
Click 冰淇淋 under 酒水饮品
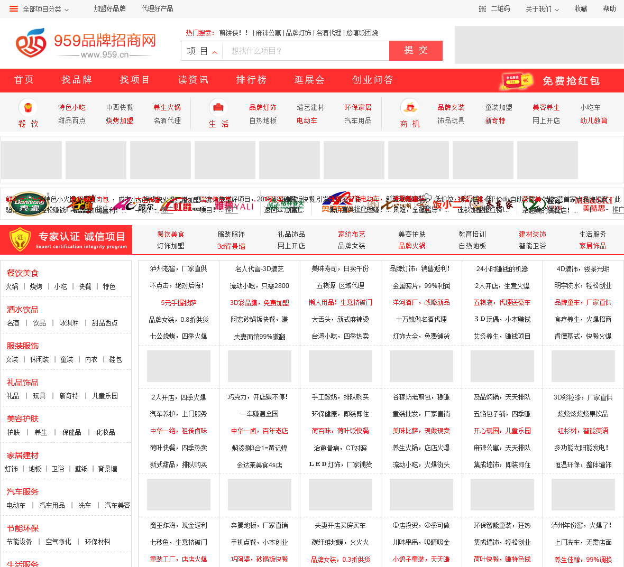(69, 323)
